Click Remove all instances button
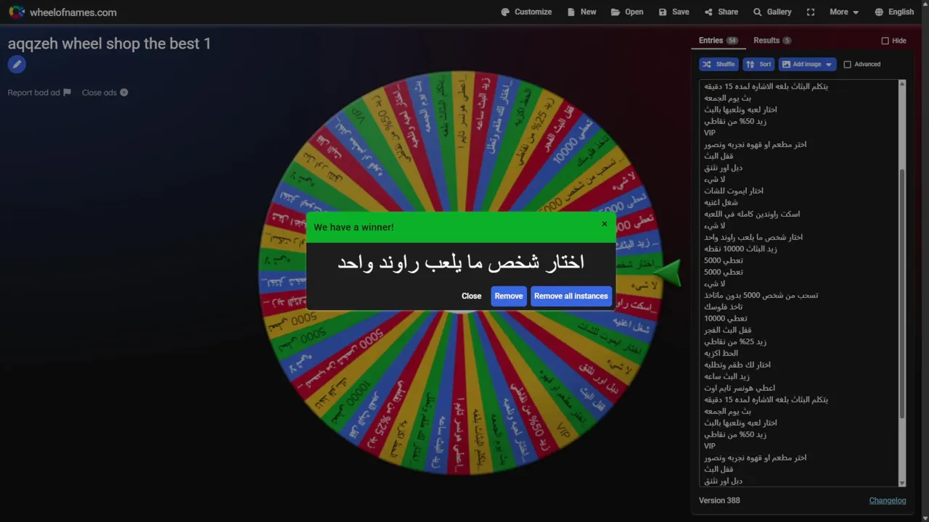This screenshot has width=929, height=522. pos(571,296)
